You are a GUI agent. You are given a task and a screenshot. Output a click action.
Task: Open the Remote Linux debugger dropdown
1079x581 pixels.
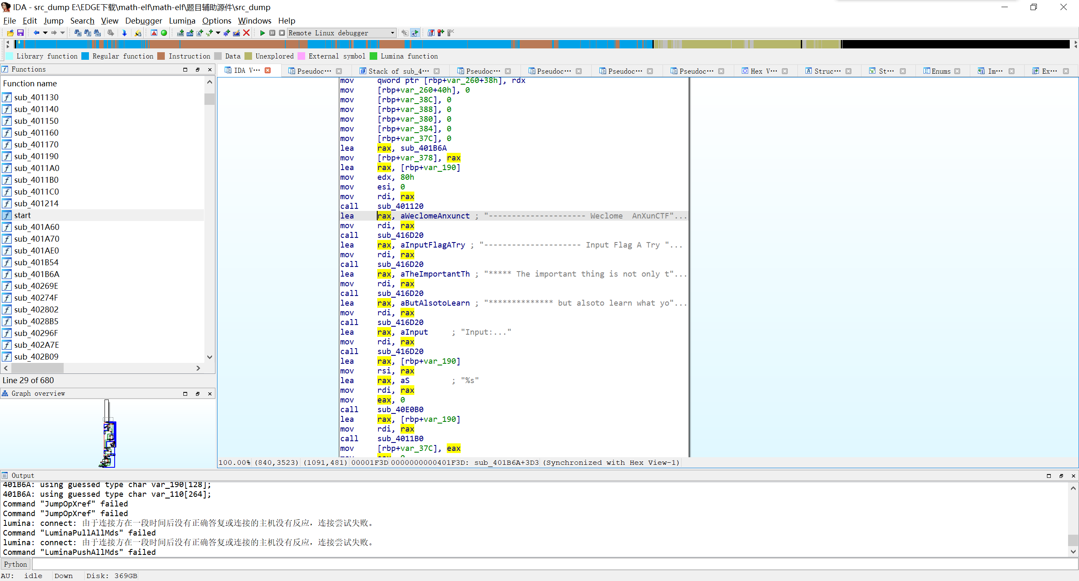pyautogui.click(x=392, y=33)
